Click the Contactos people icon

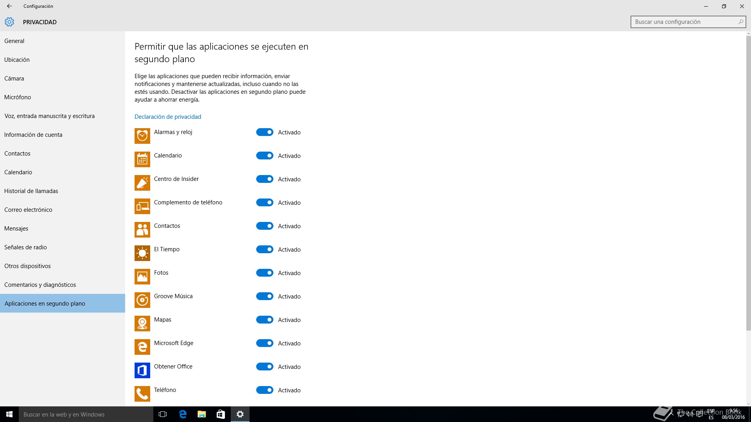tap(142, 230)
